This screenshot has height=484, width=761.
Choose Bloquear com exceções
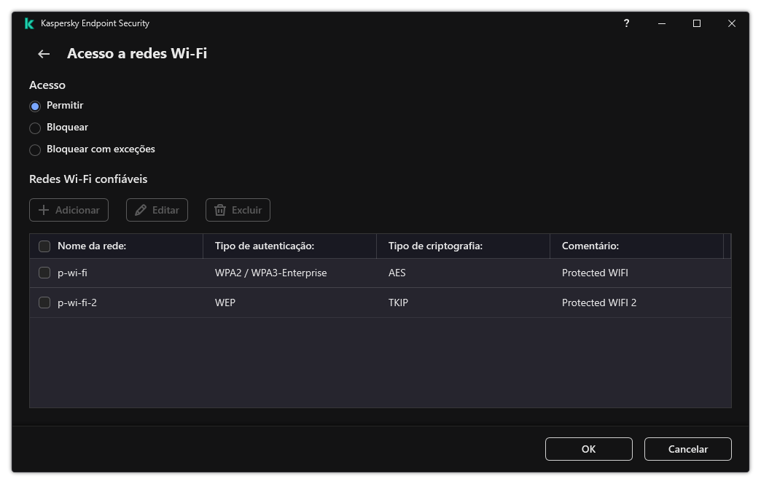[x=35, y=149]
